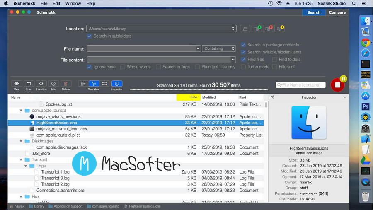Open the View eye tool

(x=17, y=84)
